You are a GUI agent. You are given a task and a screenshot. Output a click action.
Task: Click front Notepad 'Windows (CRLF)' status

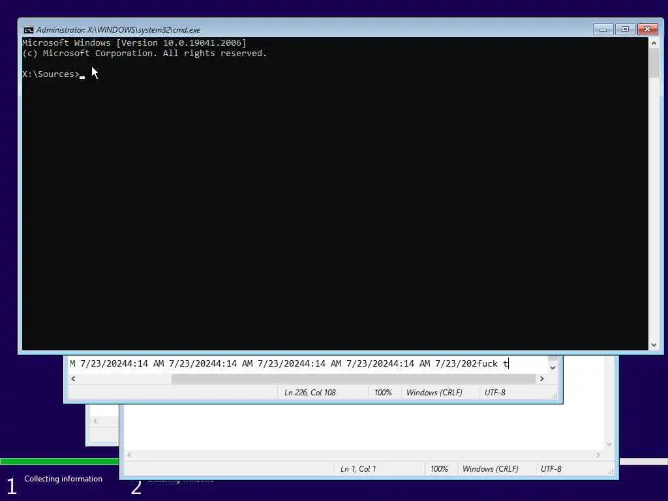pyautogui.click(x=434, y=392)
